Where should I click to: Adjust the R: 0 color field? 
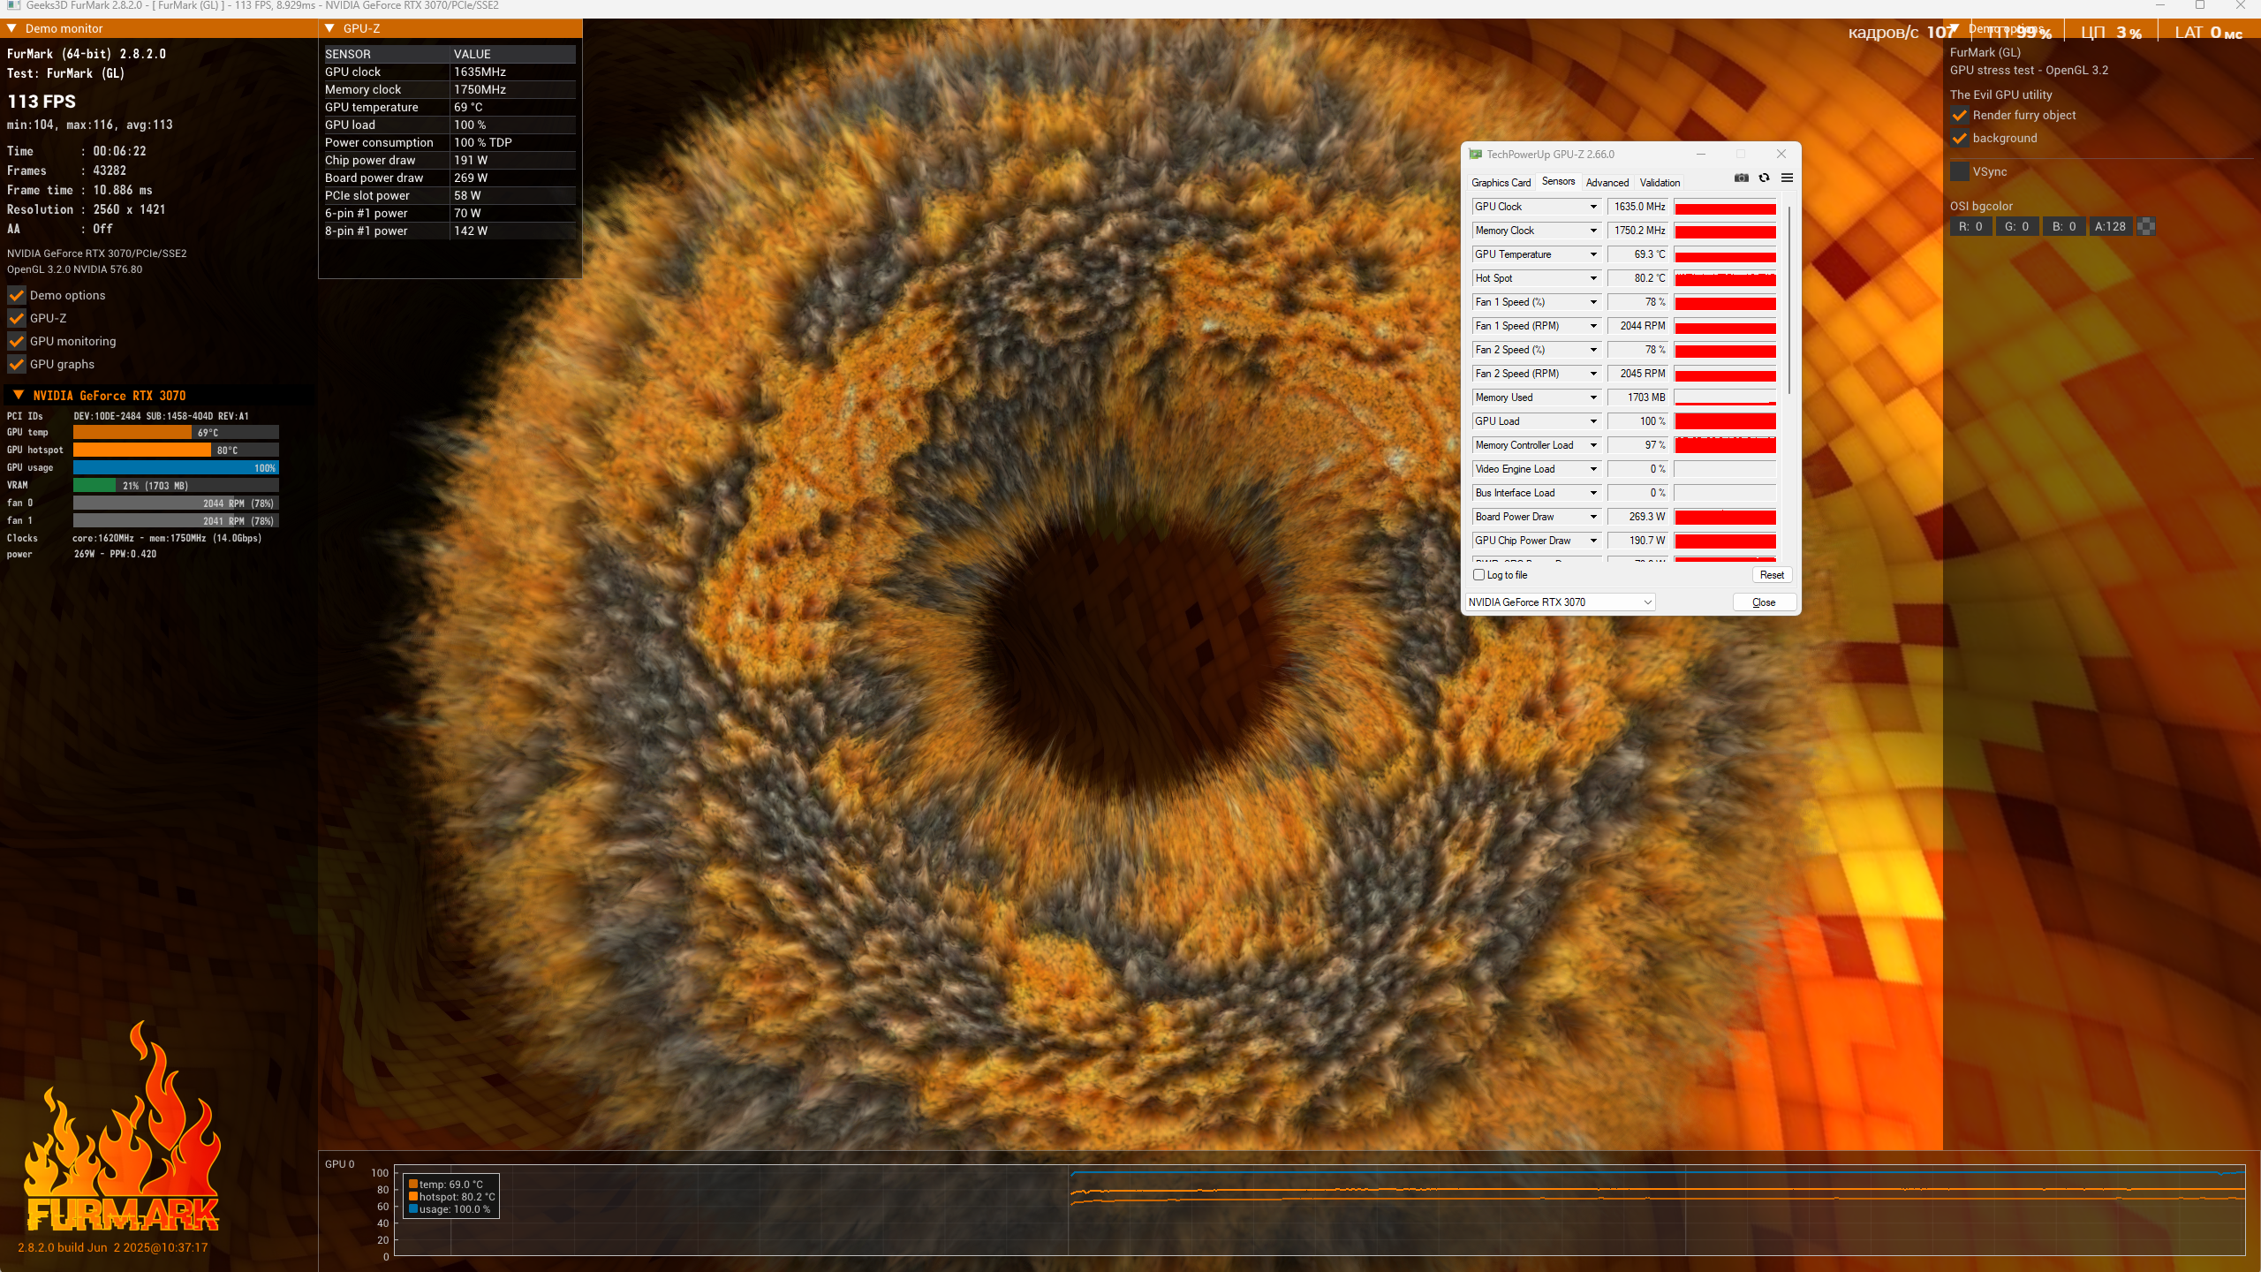[1971, 226]
